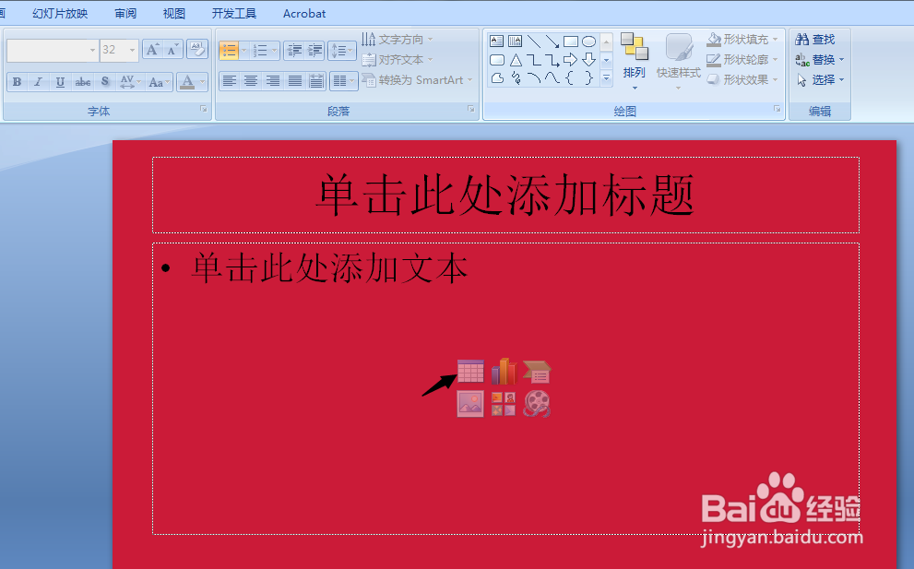Click the Insert SmartArt graphic icon in placeholder
Viewport: 914px width, 569px height.
[537, 372]
